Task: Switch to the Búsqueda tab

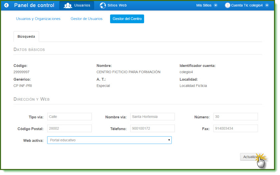Action: click(x=26, y=37)
